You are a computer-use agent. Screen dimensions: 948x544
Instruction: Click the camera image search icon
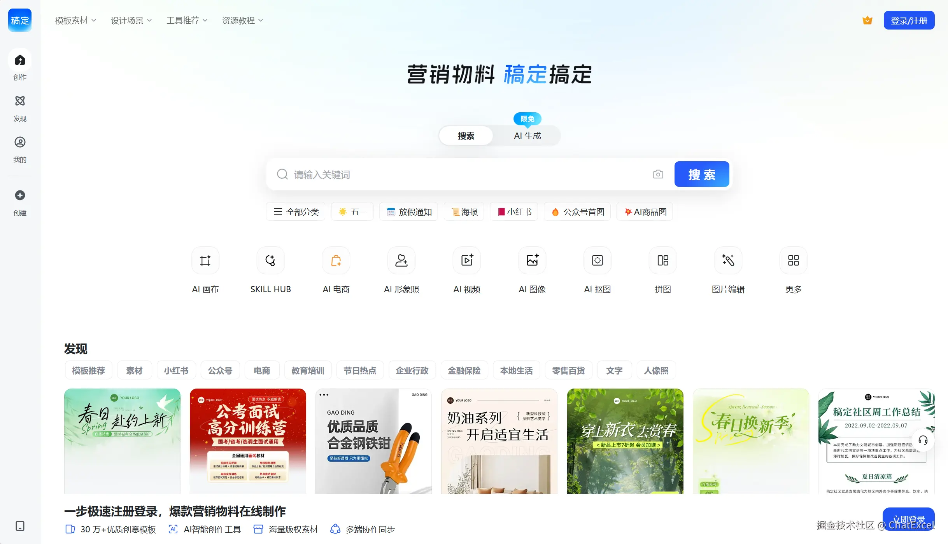tap(658, 174)
